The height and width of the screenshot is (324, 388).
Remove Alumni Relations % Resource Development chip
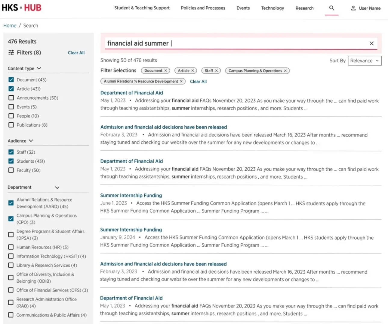coord(181,81)
